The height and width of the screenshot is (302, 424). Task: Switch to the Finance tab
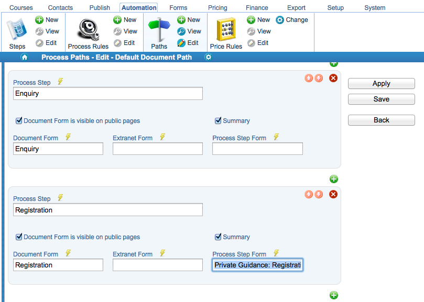(257, 8)
